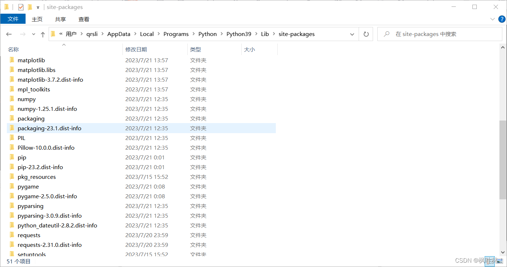Select the pygame folder icon
Image resolution: width=507 pixels, height=267 pixels.
12,186
